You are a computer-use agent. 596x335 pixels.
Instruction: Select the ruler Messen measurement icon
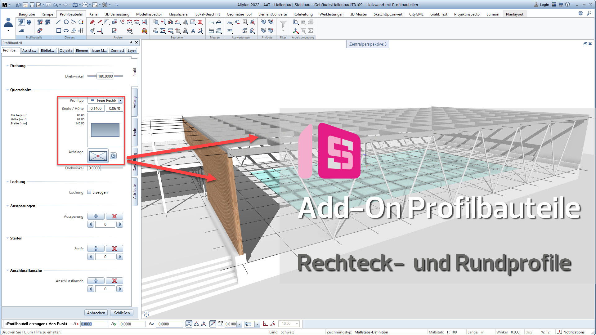211,23
